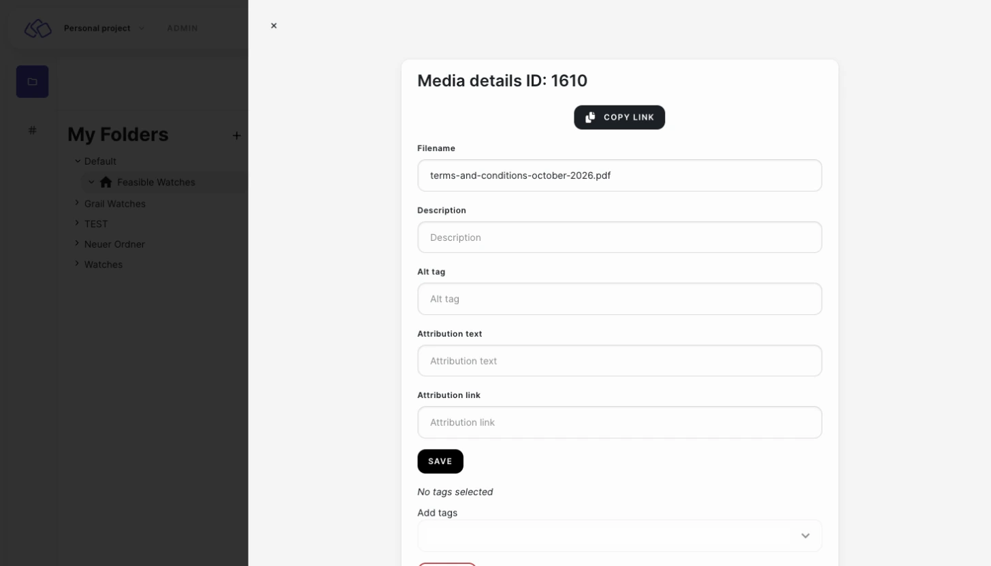Viewport: 991px width, 566px height.
Task: Select the Neuer Ordner folder
Action: coord(114,244)
